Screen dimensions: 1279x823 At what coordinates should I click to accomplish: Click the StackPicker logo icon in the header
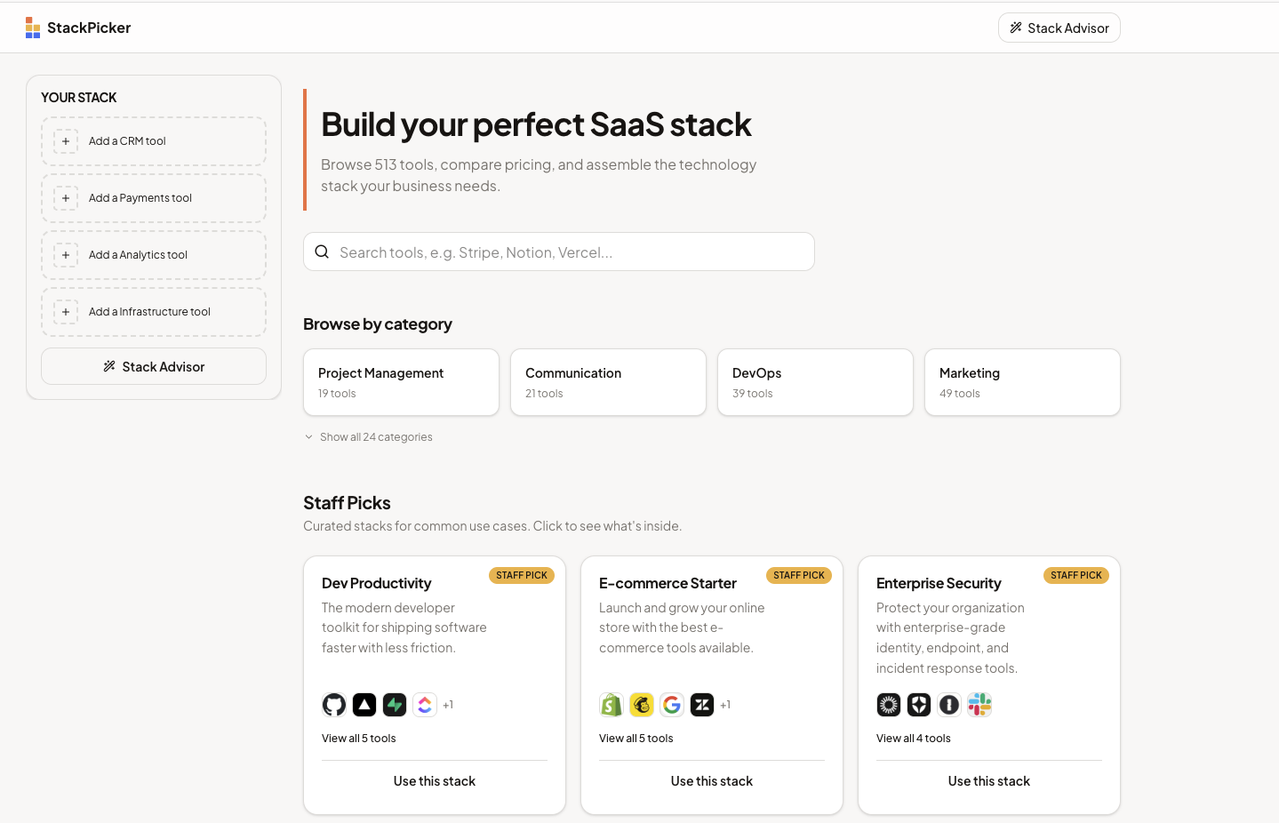pyautogui.click(x=33, y=28)
